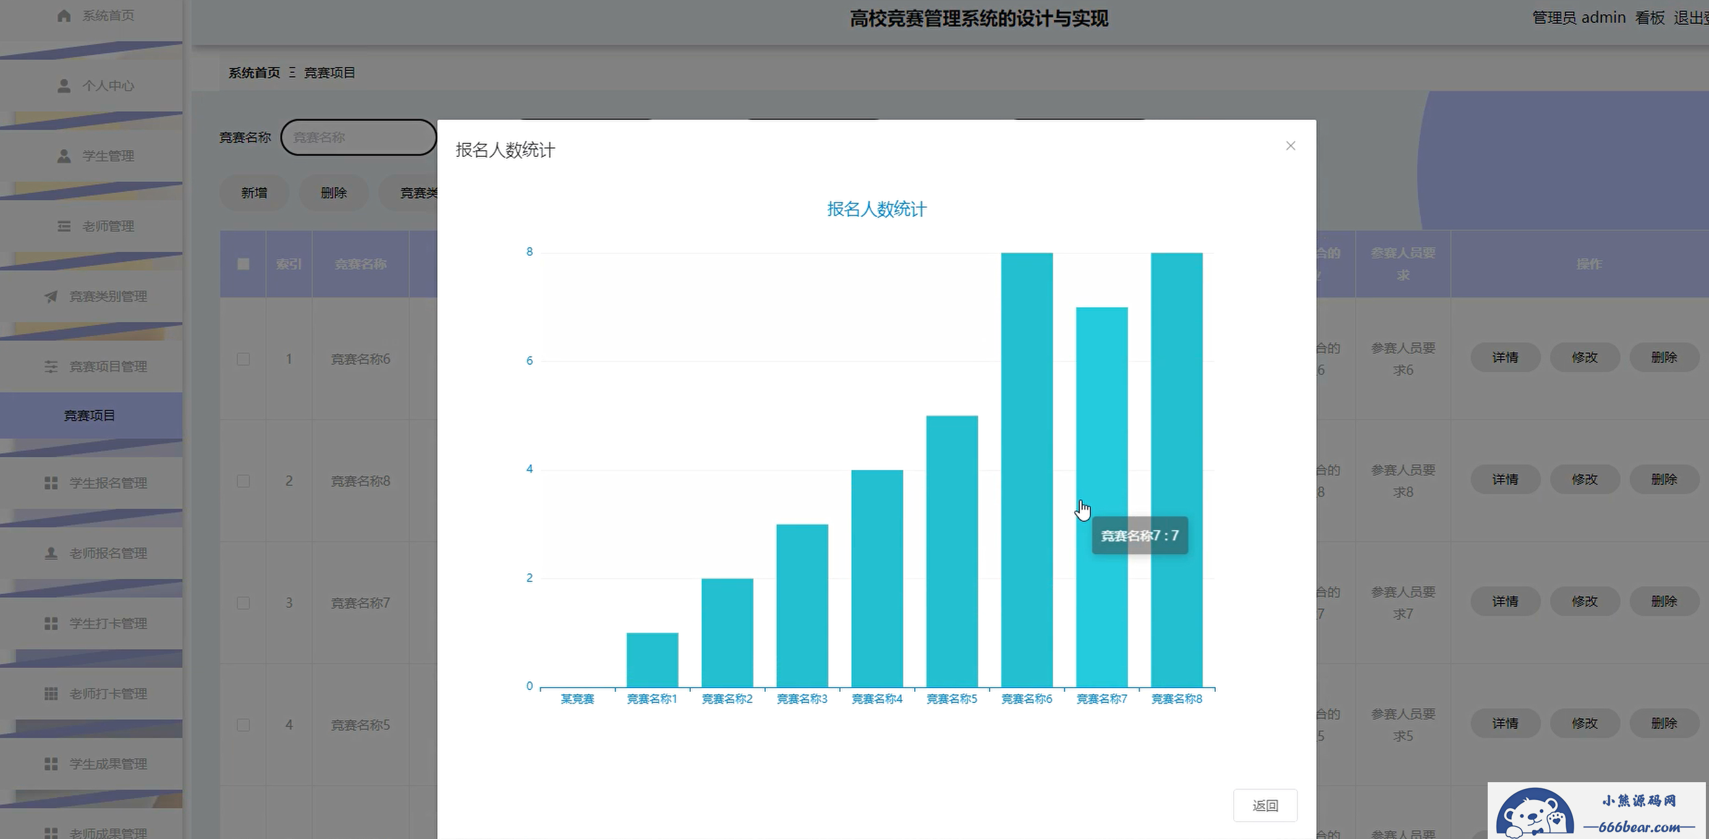
Task: Click the list icon beside 老师管理
Action: coord(64,226)
